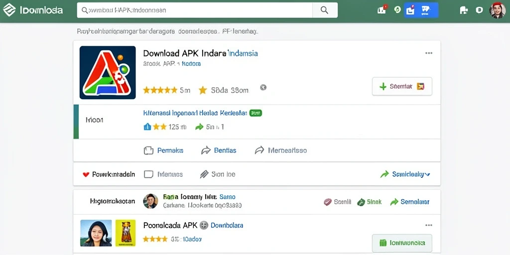Click the green arrow icon next to 5in 1
This screenshot has width=510, height=255.
(199, 127)
